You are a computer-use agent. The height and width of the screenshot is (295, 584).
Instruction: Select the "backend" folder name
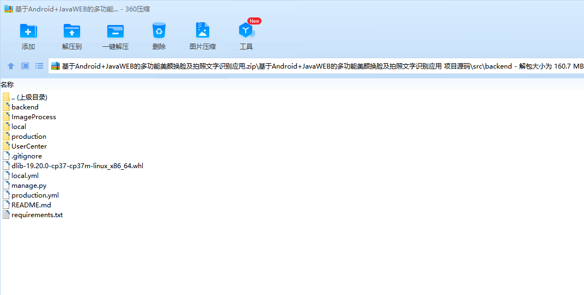click(x=25, y=107)
